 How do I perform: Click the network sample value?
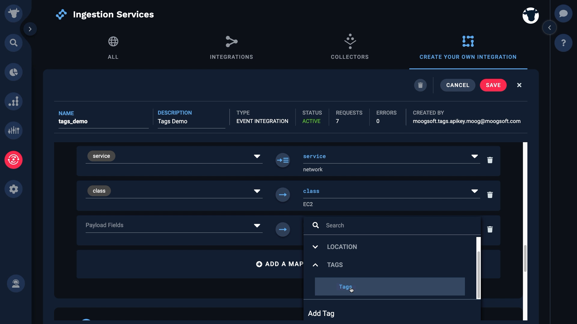coord(313,169)
